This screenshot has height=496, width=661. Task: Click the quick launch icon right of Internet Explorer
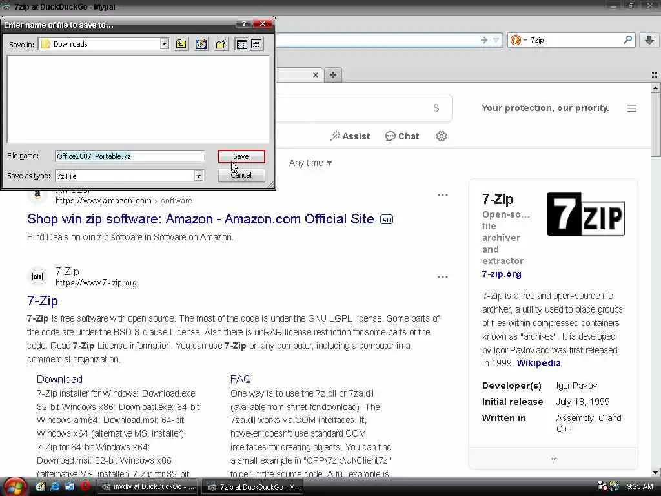(70, 486)
